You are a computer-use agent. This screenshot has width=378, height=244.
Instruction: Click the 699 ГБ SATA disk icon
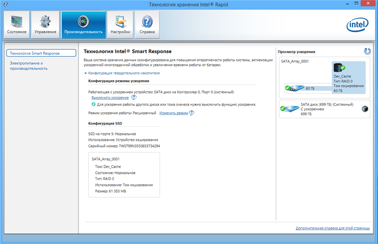[x=290, y=109]
